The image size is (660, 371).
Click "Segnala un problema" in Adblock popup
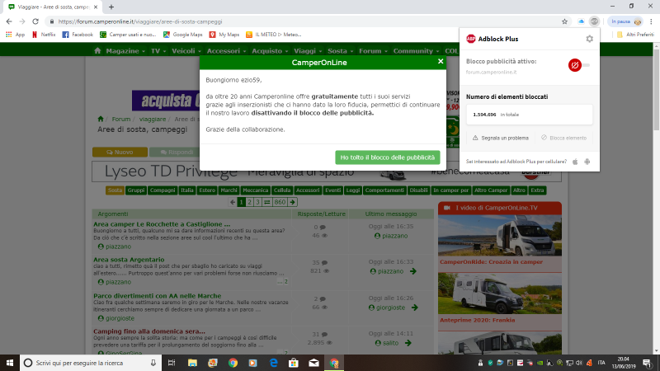coord(499,138)
